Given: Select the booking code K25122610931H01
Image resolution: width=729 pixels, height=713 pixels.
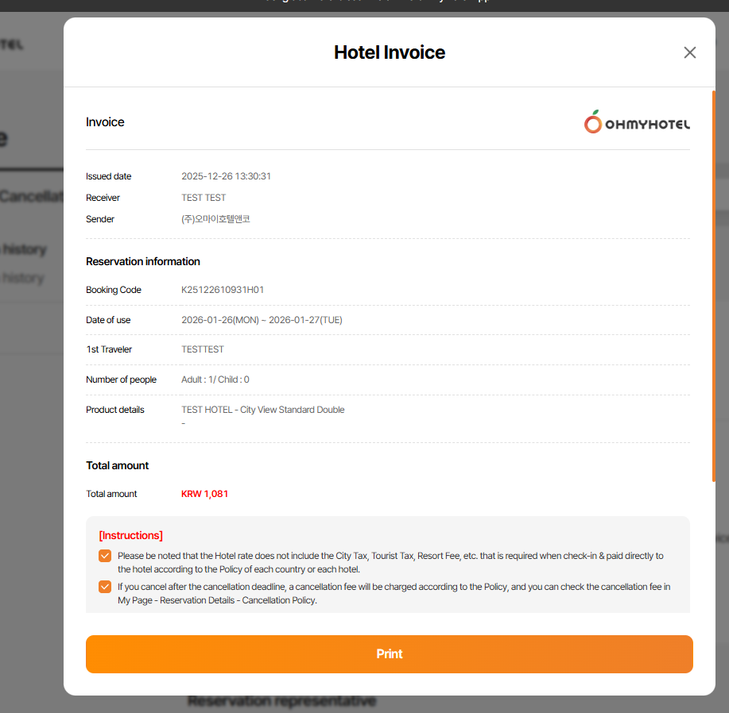Looking at the screenshot, I should click(223, 290).
